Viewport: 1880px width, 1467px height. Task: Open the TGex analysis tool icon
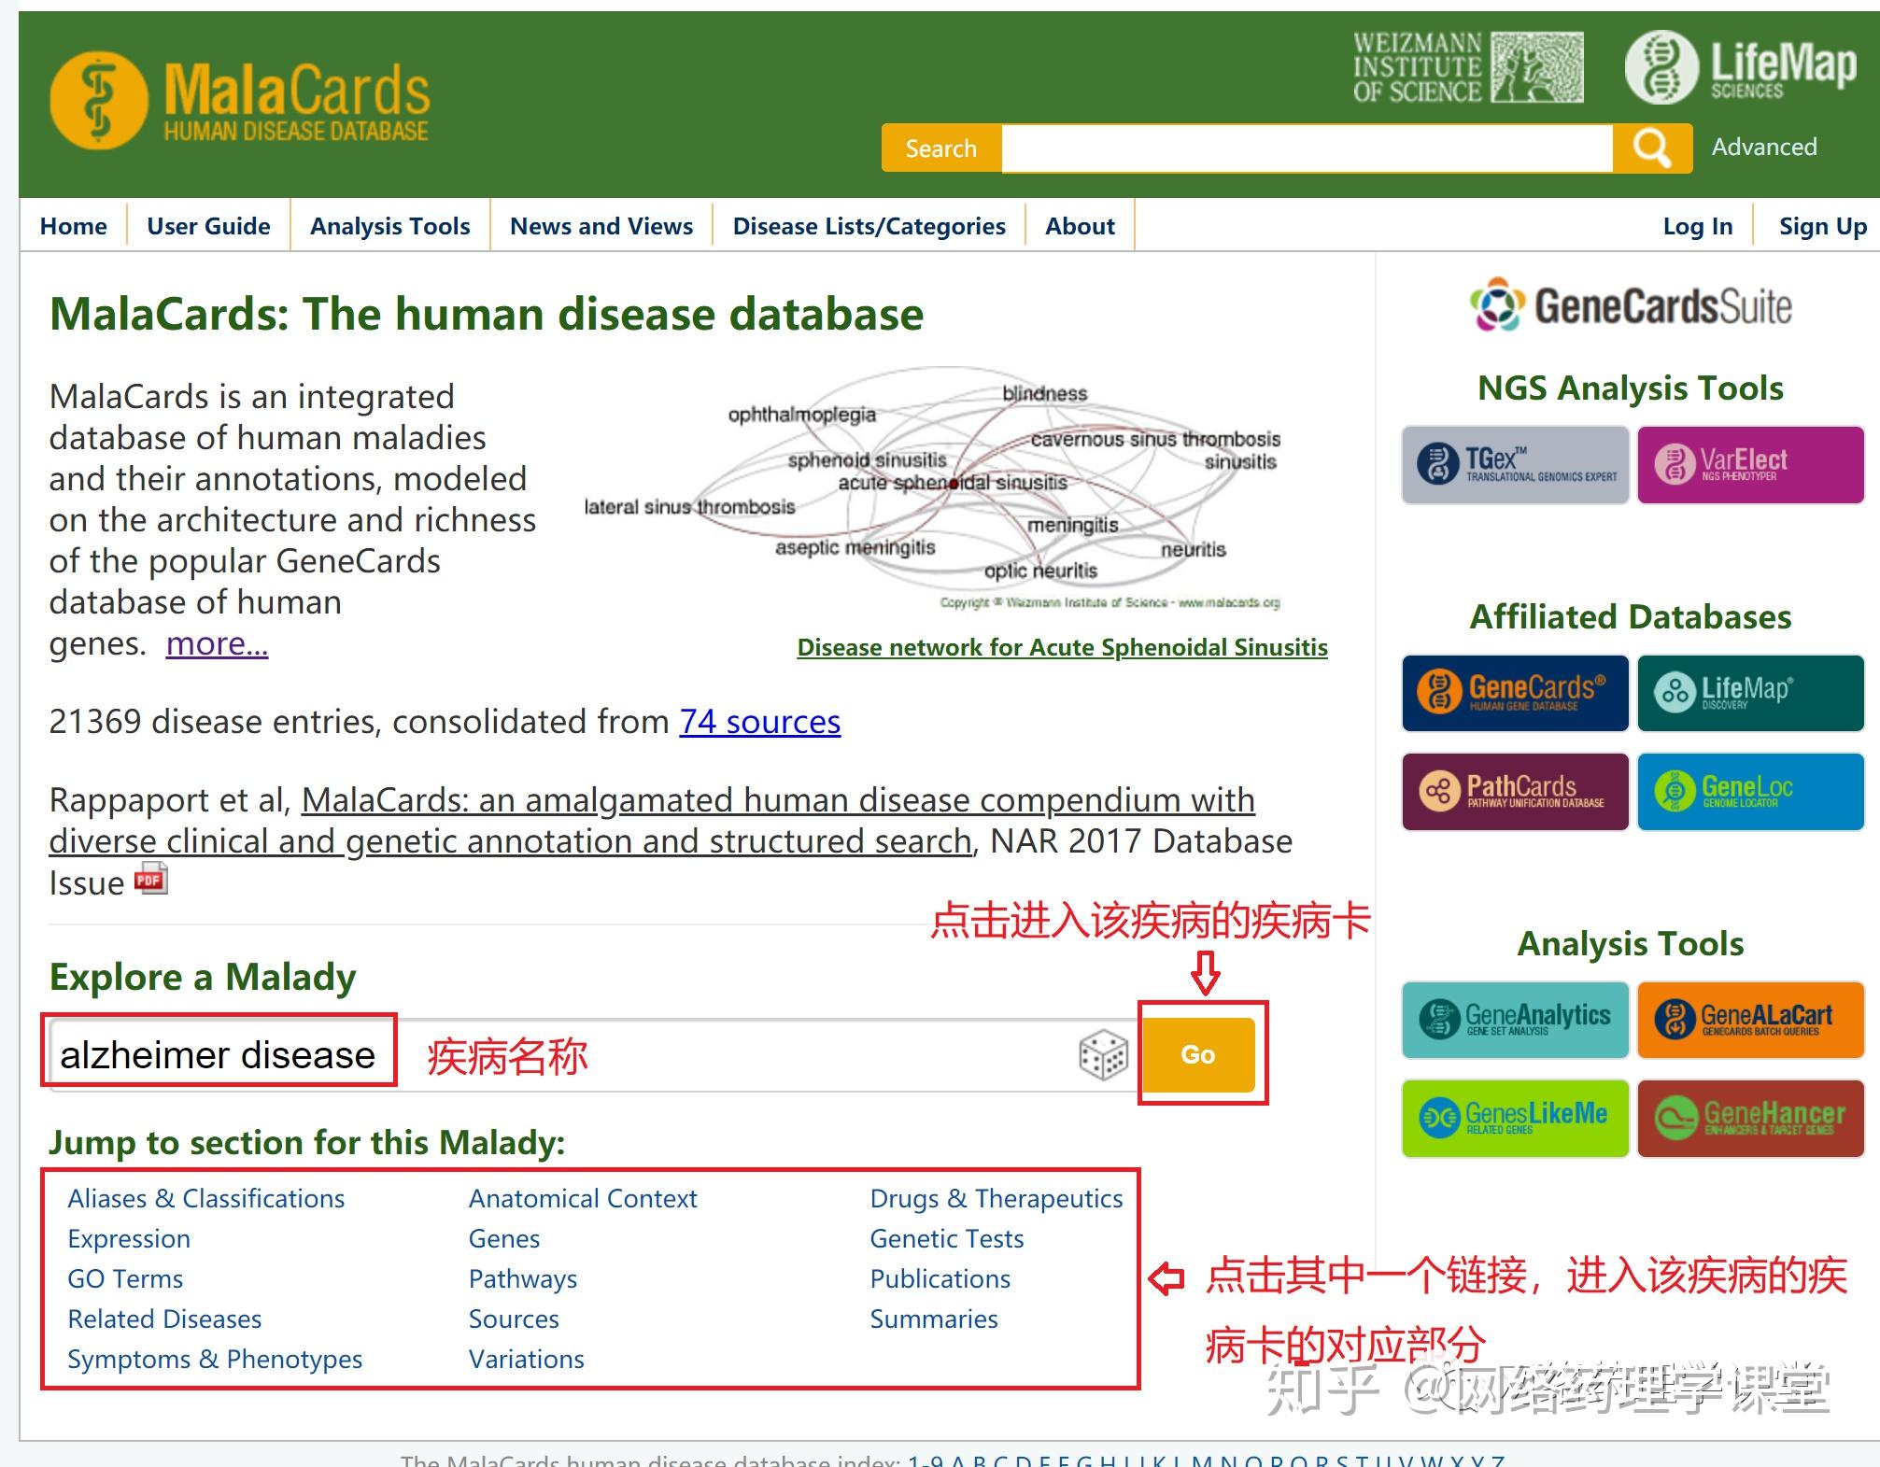pyautogui.click(x=1514, y=464)
